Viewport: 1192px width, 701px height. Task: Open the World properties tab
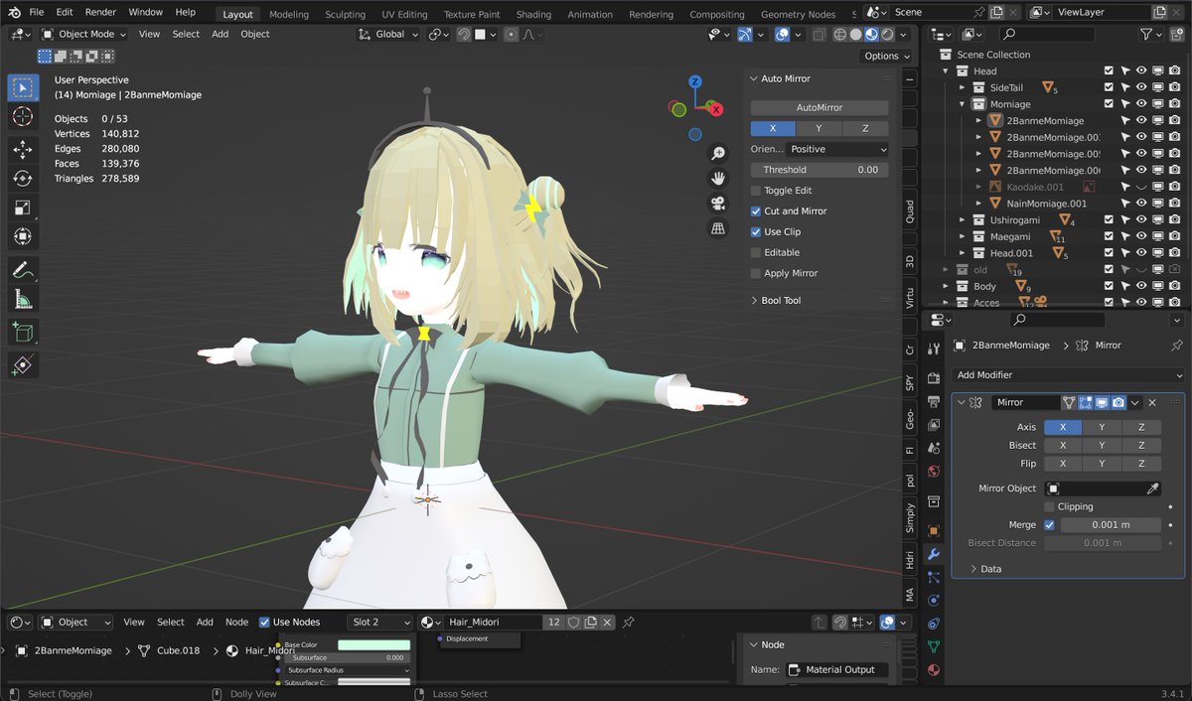point(933,472)
